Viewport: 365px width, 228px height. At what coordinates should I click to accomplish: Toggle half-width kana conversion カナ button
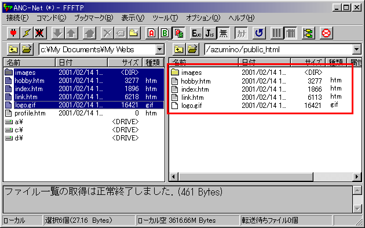coord(241,33)
